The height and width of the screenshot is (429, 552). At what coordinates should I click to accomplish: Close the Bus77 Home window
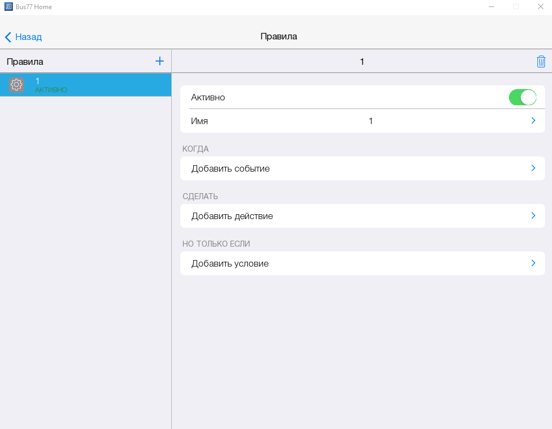tap(540, 7)
